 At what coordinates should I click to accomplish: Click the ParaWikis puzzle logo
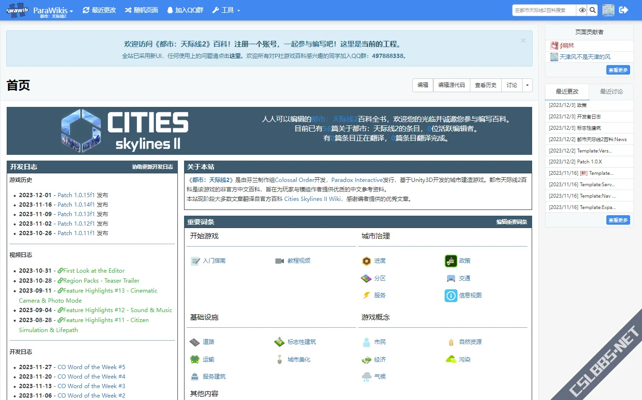pos(17,10)
